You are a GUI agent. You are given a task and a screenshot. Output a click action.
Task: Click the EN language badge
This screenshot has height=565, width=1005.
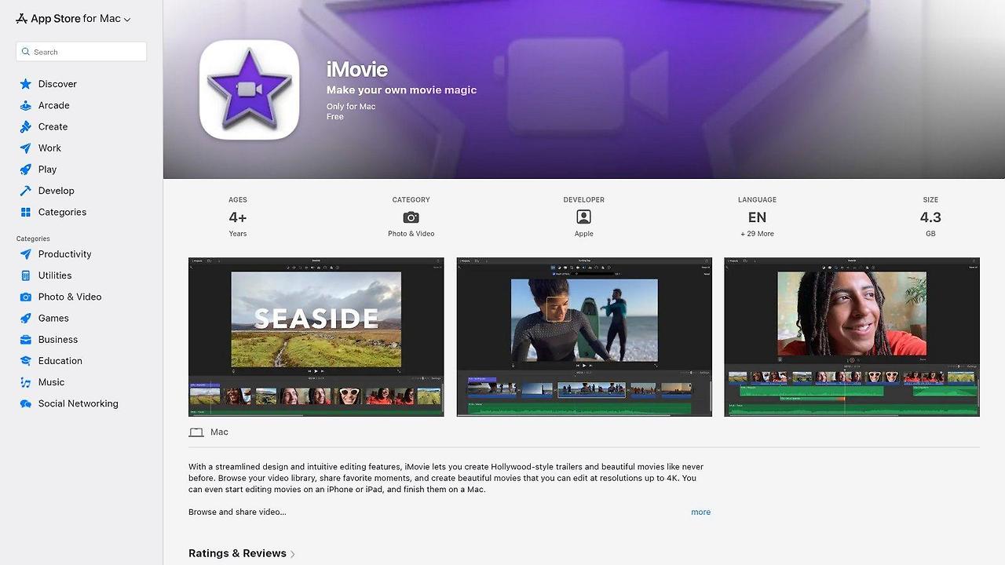point(757,217)
